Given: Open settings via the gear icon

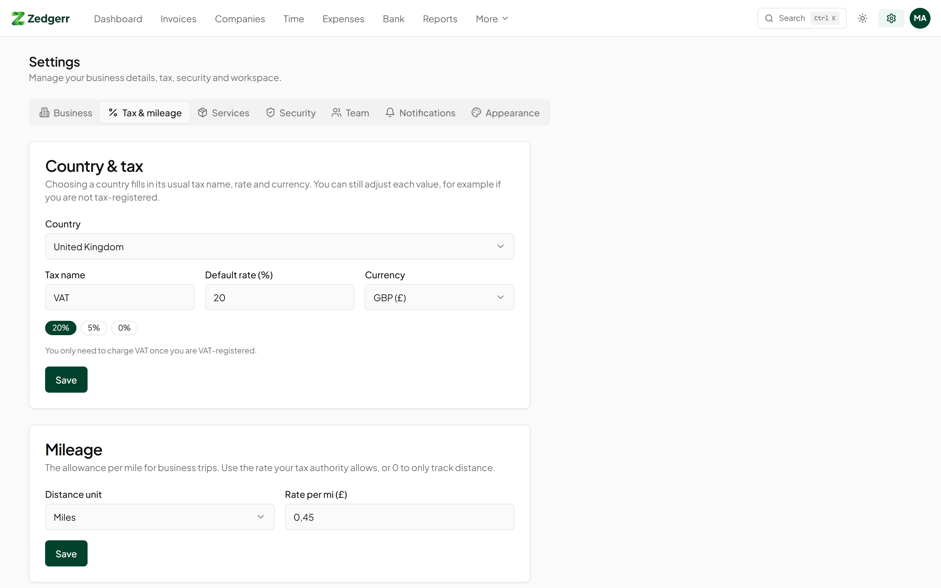Looking at the screenshot, I should pos(891,18).
